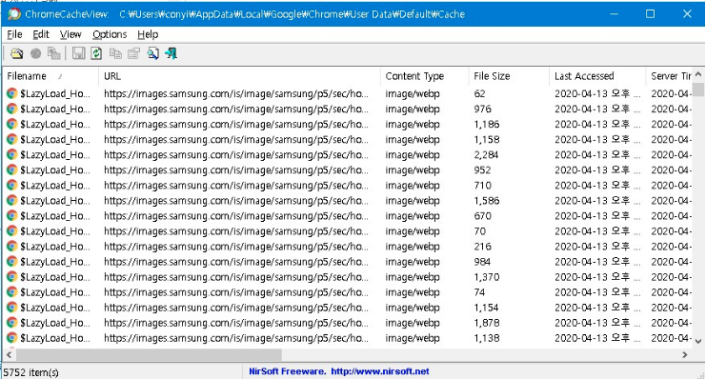Click the open cache folder toolbar icon
This screenshot has width=706, height=379.
click(x=16, y=53)
